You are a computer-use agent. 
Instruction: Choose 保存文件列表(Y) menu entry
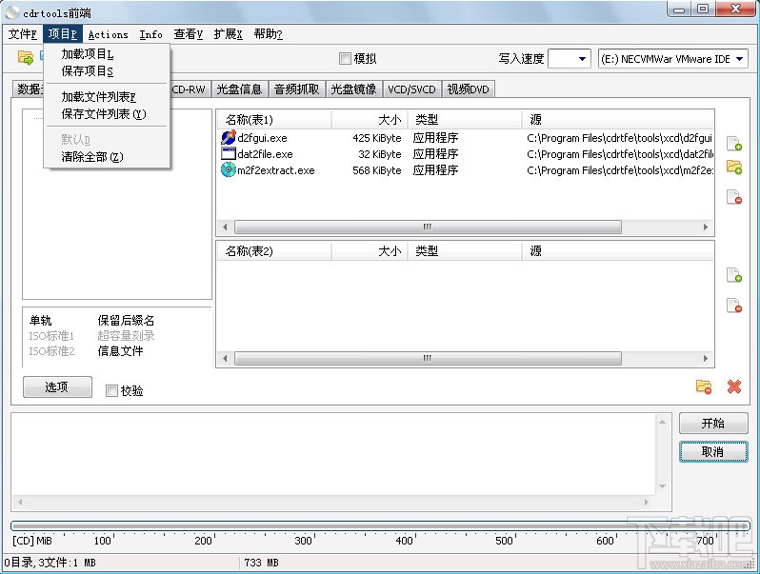point(107,114)
